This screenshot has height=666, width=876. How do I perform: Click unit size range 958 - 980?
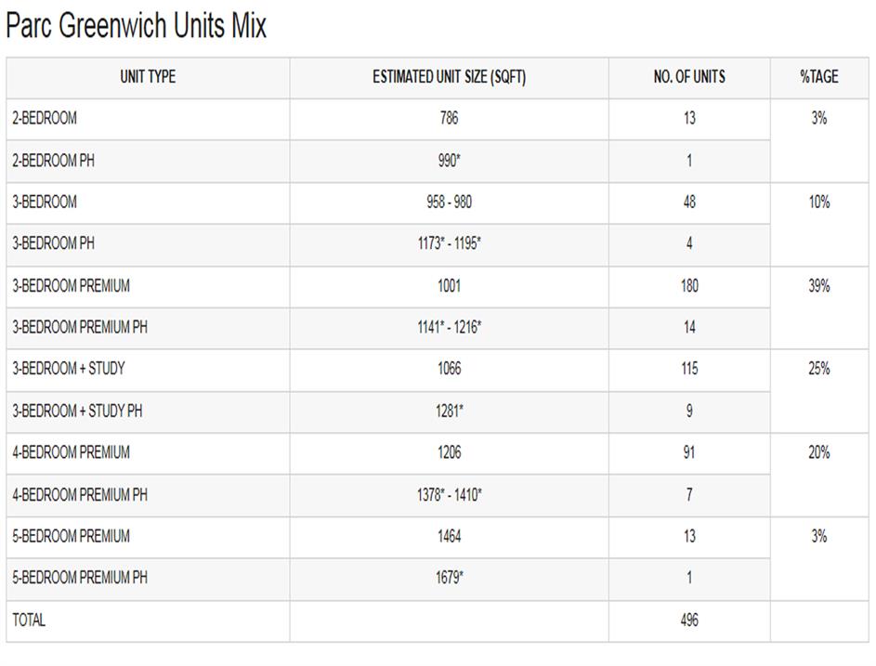coord(449,202)
